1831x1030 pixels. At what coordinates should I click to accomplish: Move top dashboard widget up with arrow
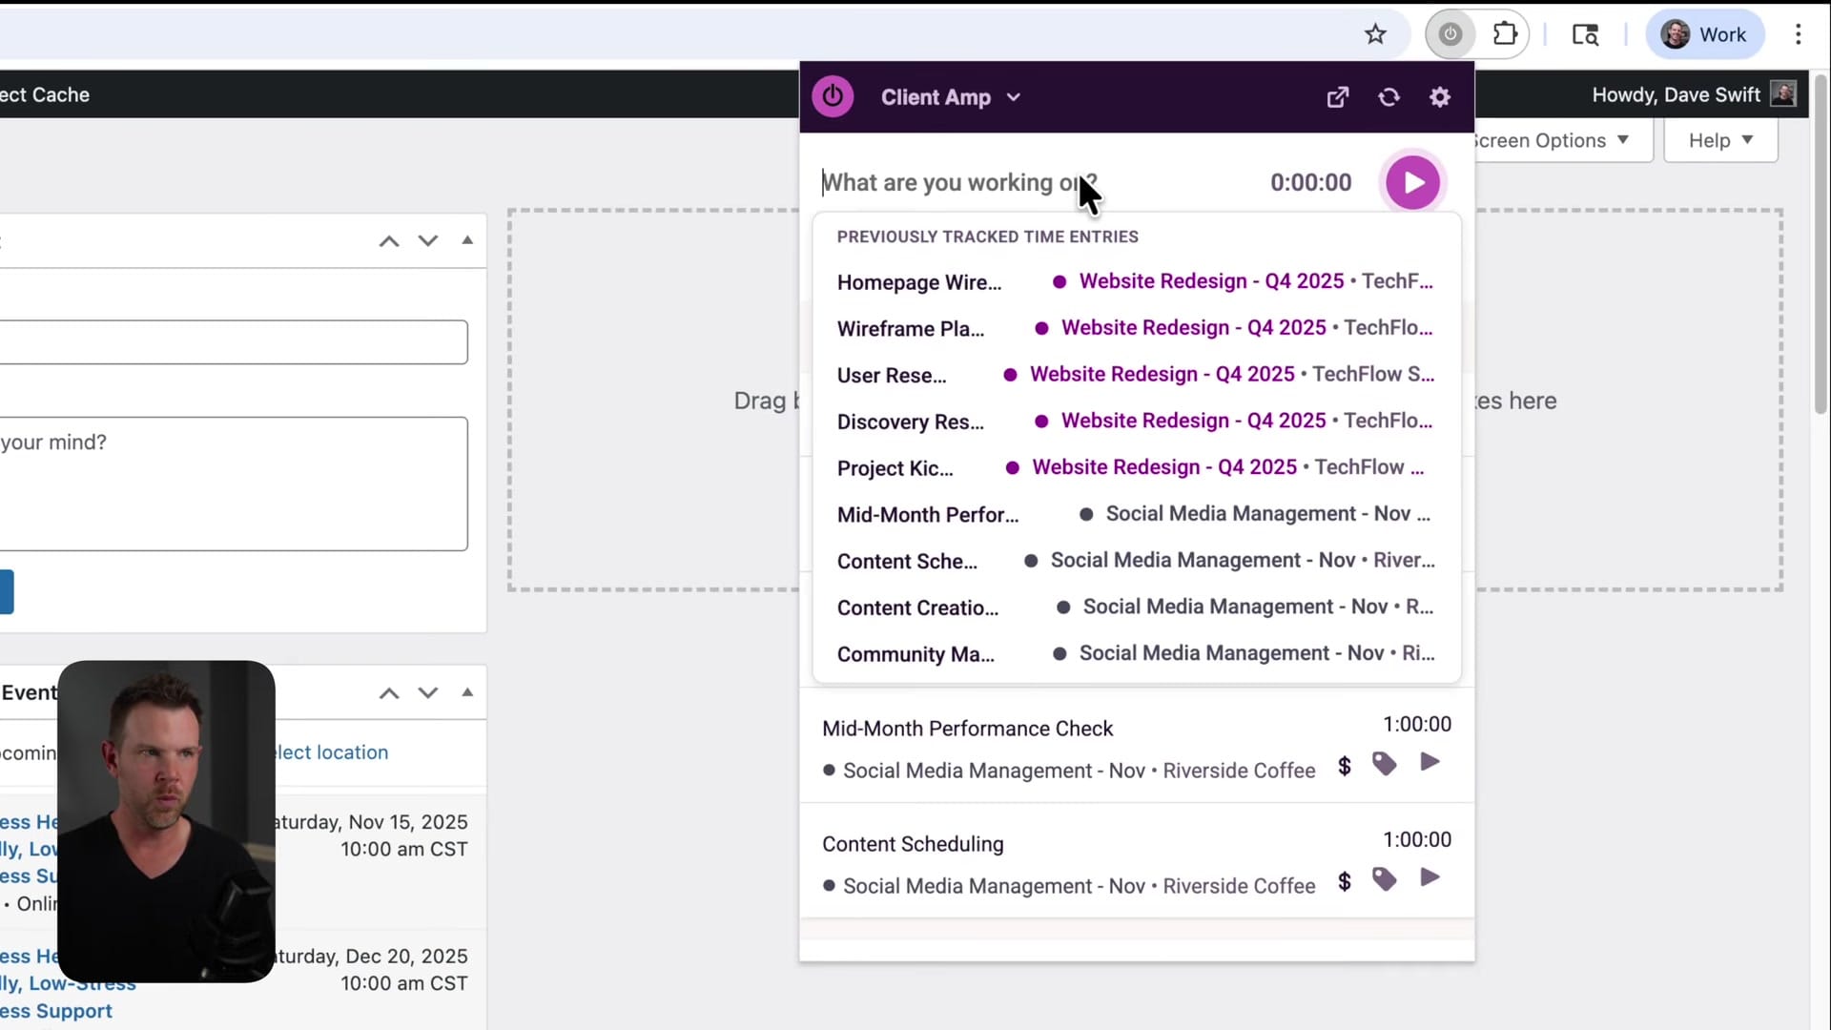[x=389, y=240]
